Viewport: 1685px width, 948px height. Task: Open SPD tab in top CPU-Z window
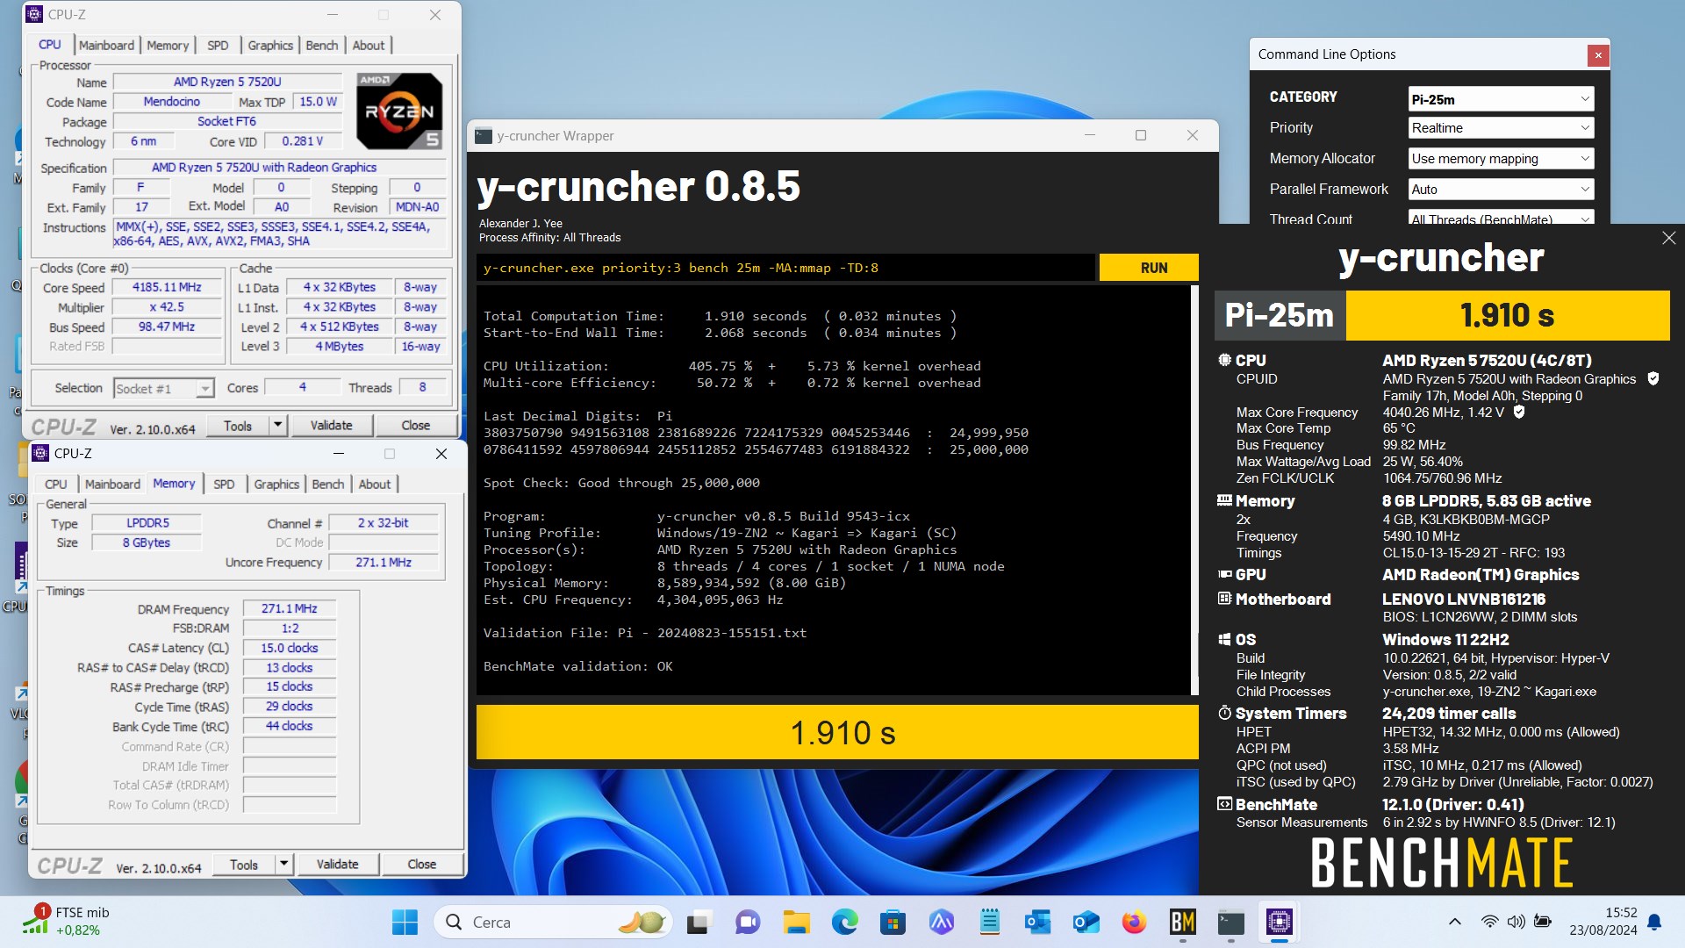pos(218,46)
